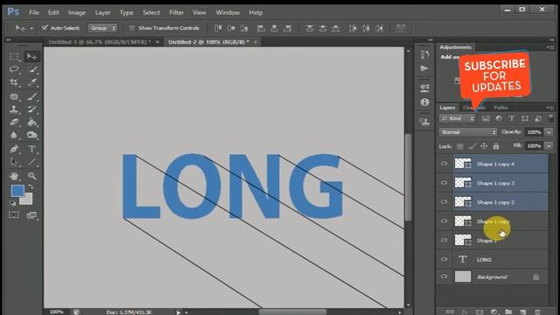
Task: Select the Rectangular Marquee tool
Action: pos(14,57)
